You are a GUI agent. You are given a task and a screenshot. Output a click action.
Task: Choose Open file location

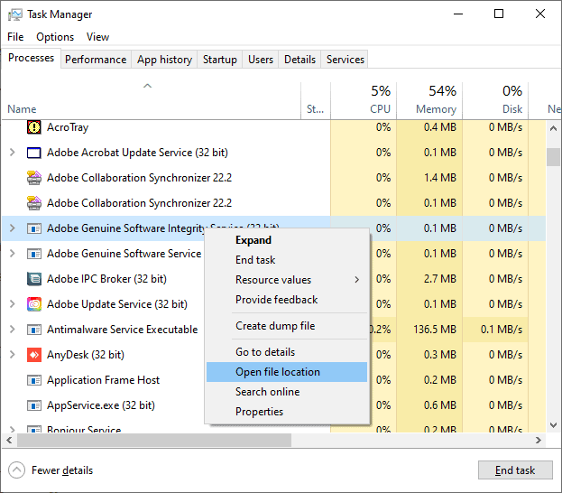(x=287, y=372)
